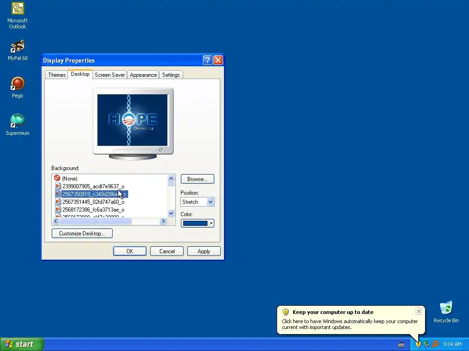
Task: Select background 2399007905_acdf7e9637_o
Action: pyautogui.click(x=93, y=186)
